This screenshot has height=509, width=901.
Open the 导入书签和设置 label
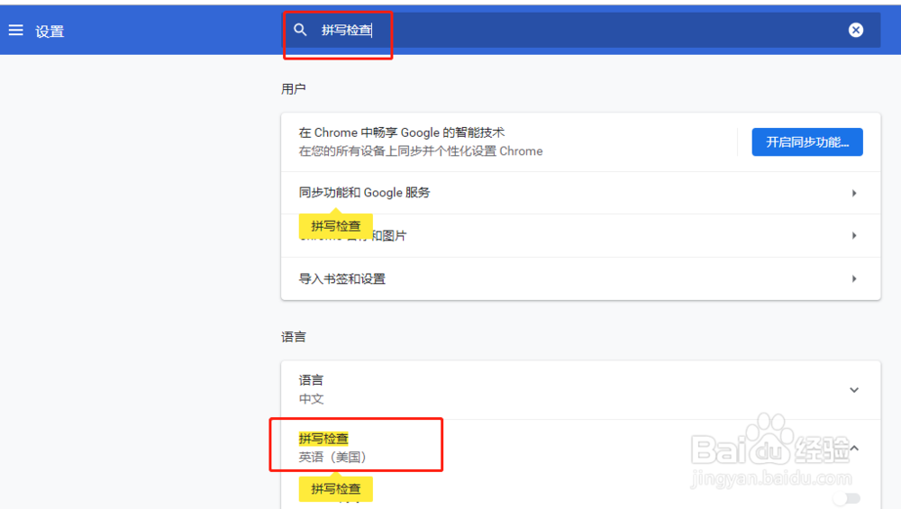[342, 279]
